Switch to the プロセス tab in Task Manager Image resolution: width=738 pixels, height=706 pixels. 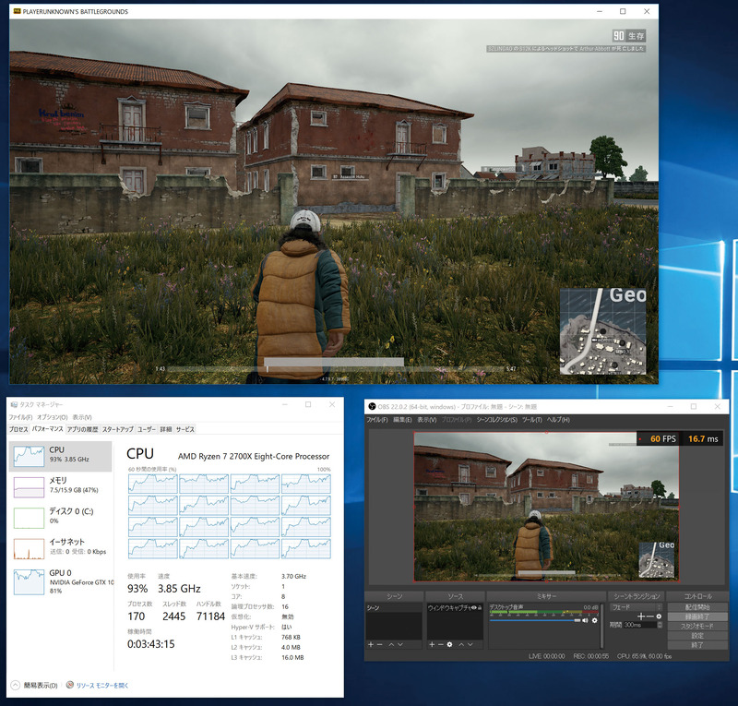20,427
